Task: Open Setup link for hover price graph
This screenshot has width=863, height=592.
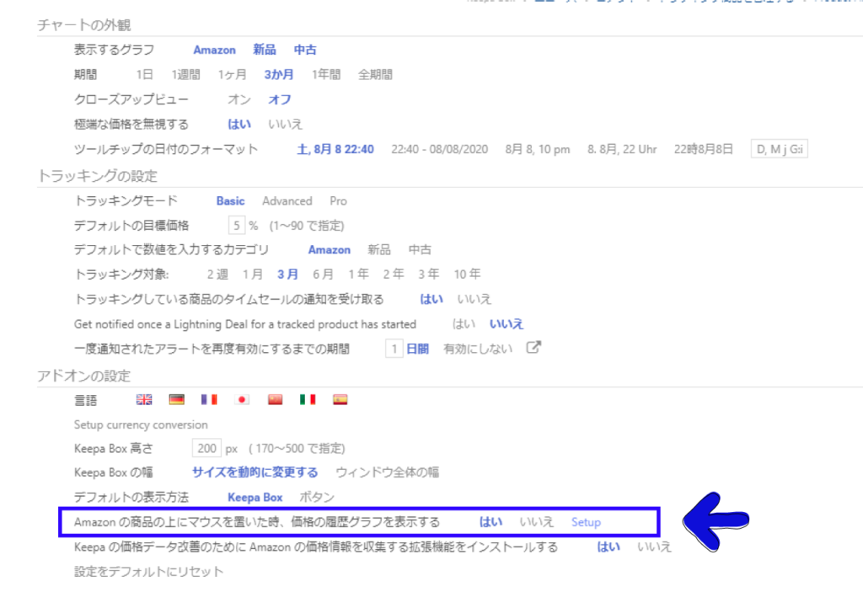Action: (586, 522)
